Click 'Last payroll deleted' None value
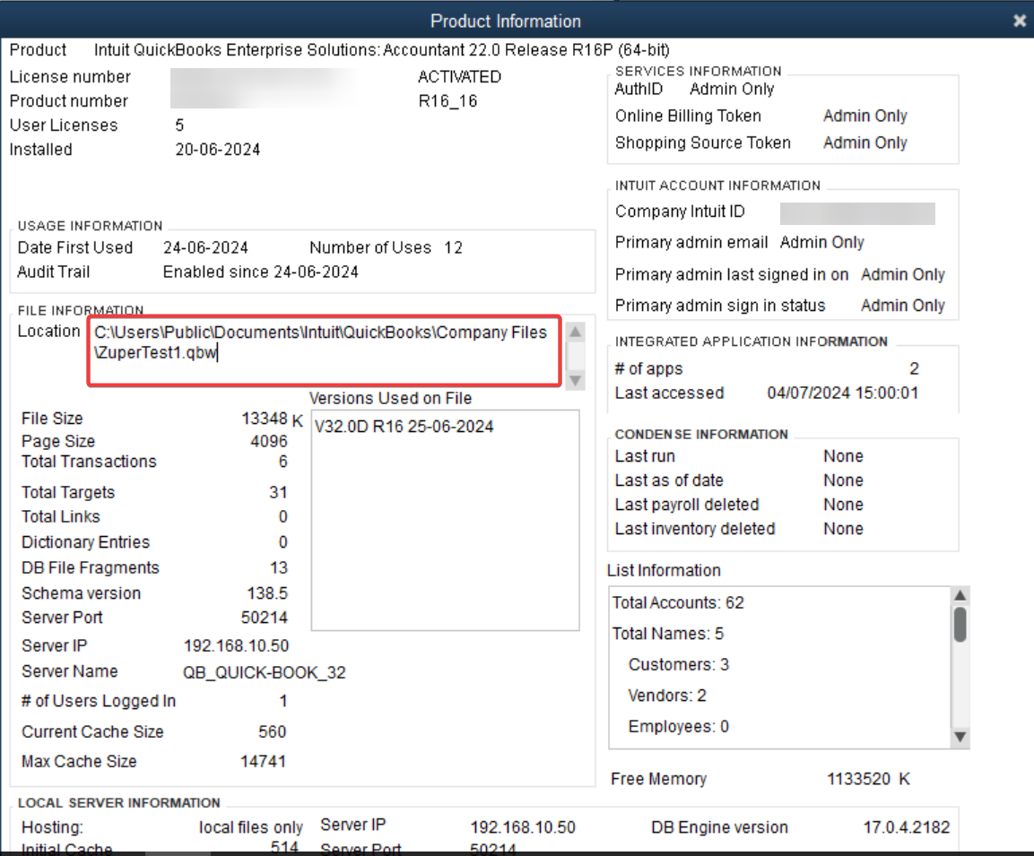This screenshot has width=1034, height=856. 843,505
